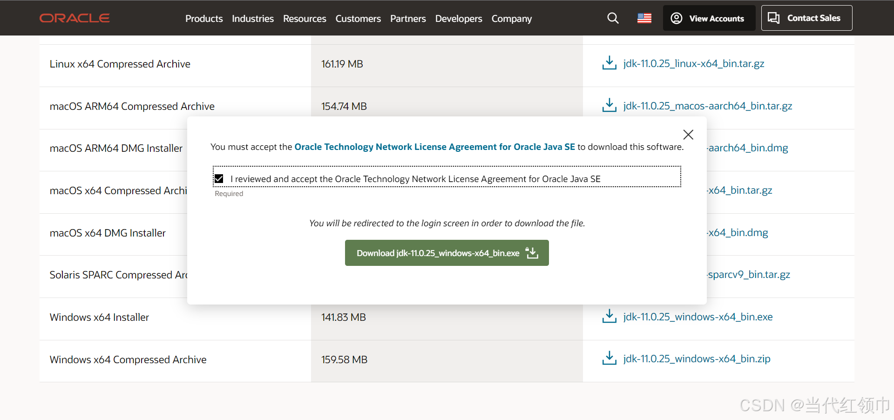This screenshot has height=420, width=894.
Task: Click the 'Linux x64 Compressed Archive' text
Action: 120,64
